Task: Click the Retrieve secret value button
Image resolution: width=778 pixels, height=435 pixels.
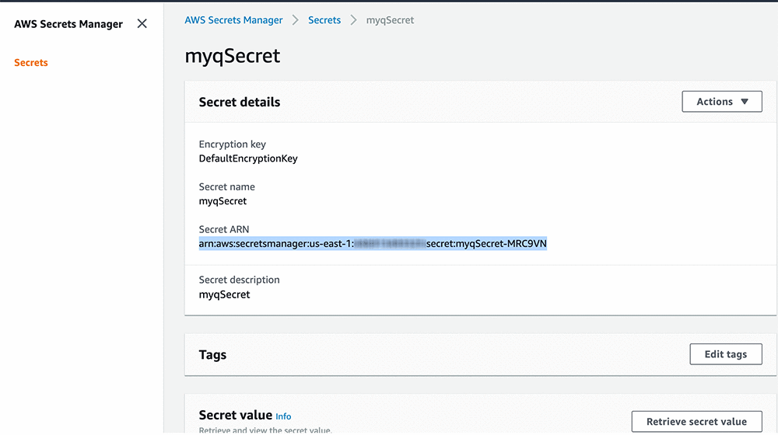Action: click(696, 422)
